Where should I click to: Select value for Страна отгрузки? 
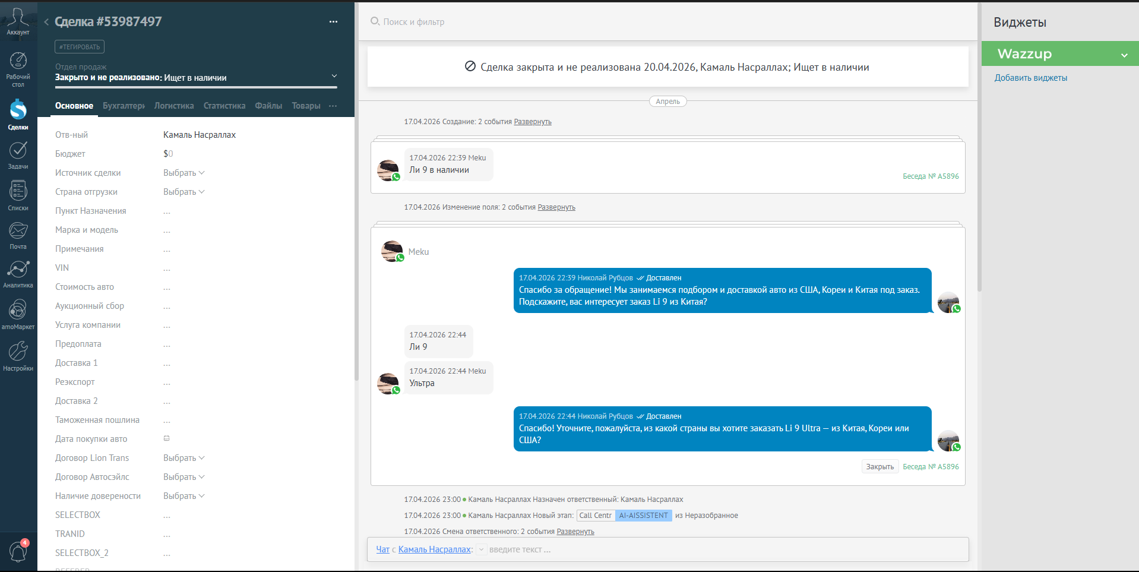pyautogui.click(x=183, y=192)
